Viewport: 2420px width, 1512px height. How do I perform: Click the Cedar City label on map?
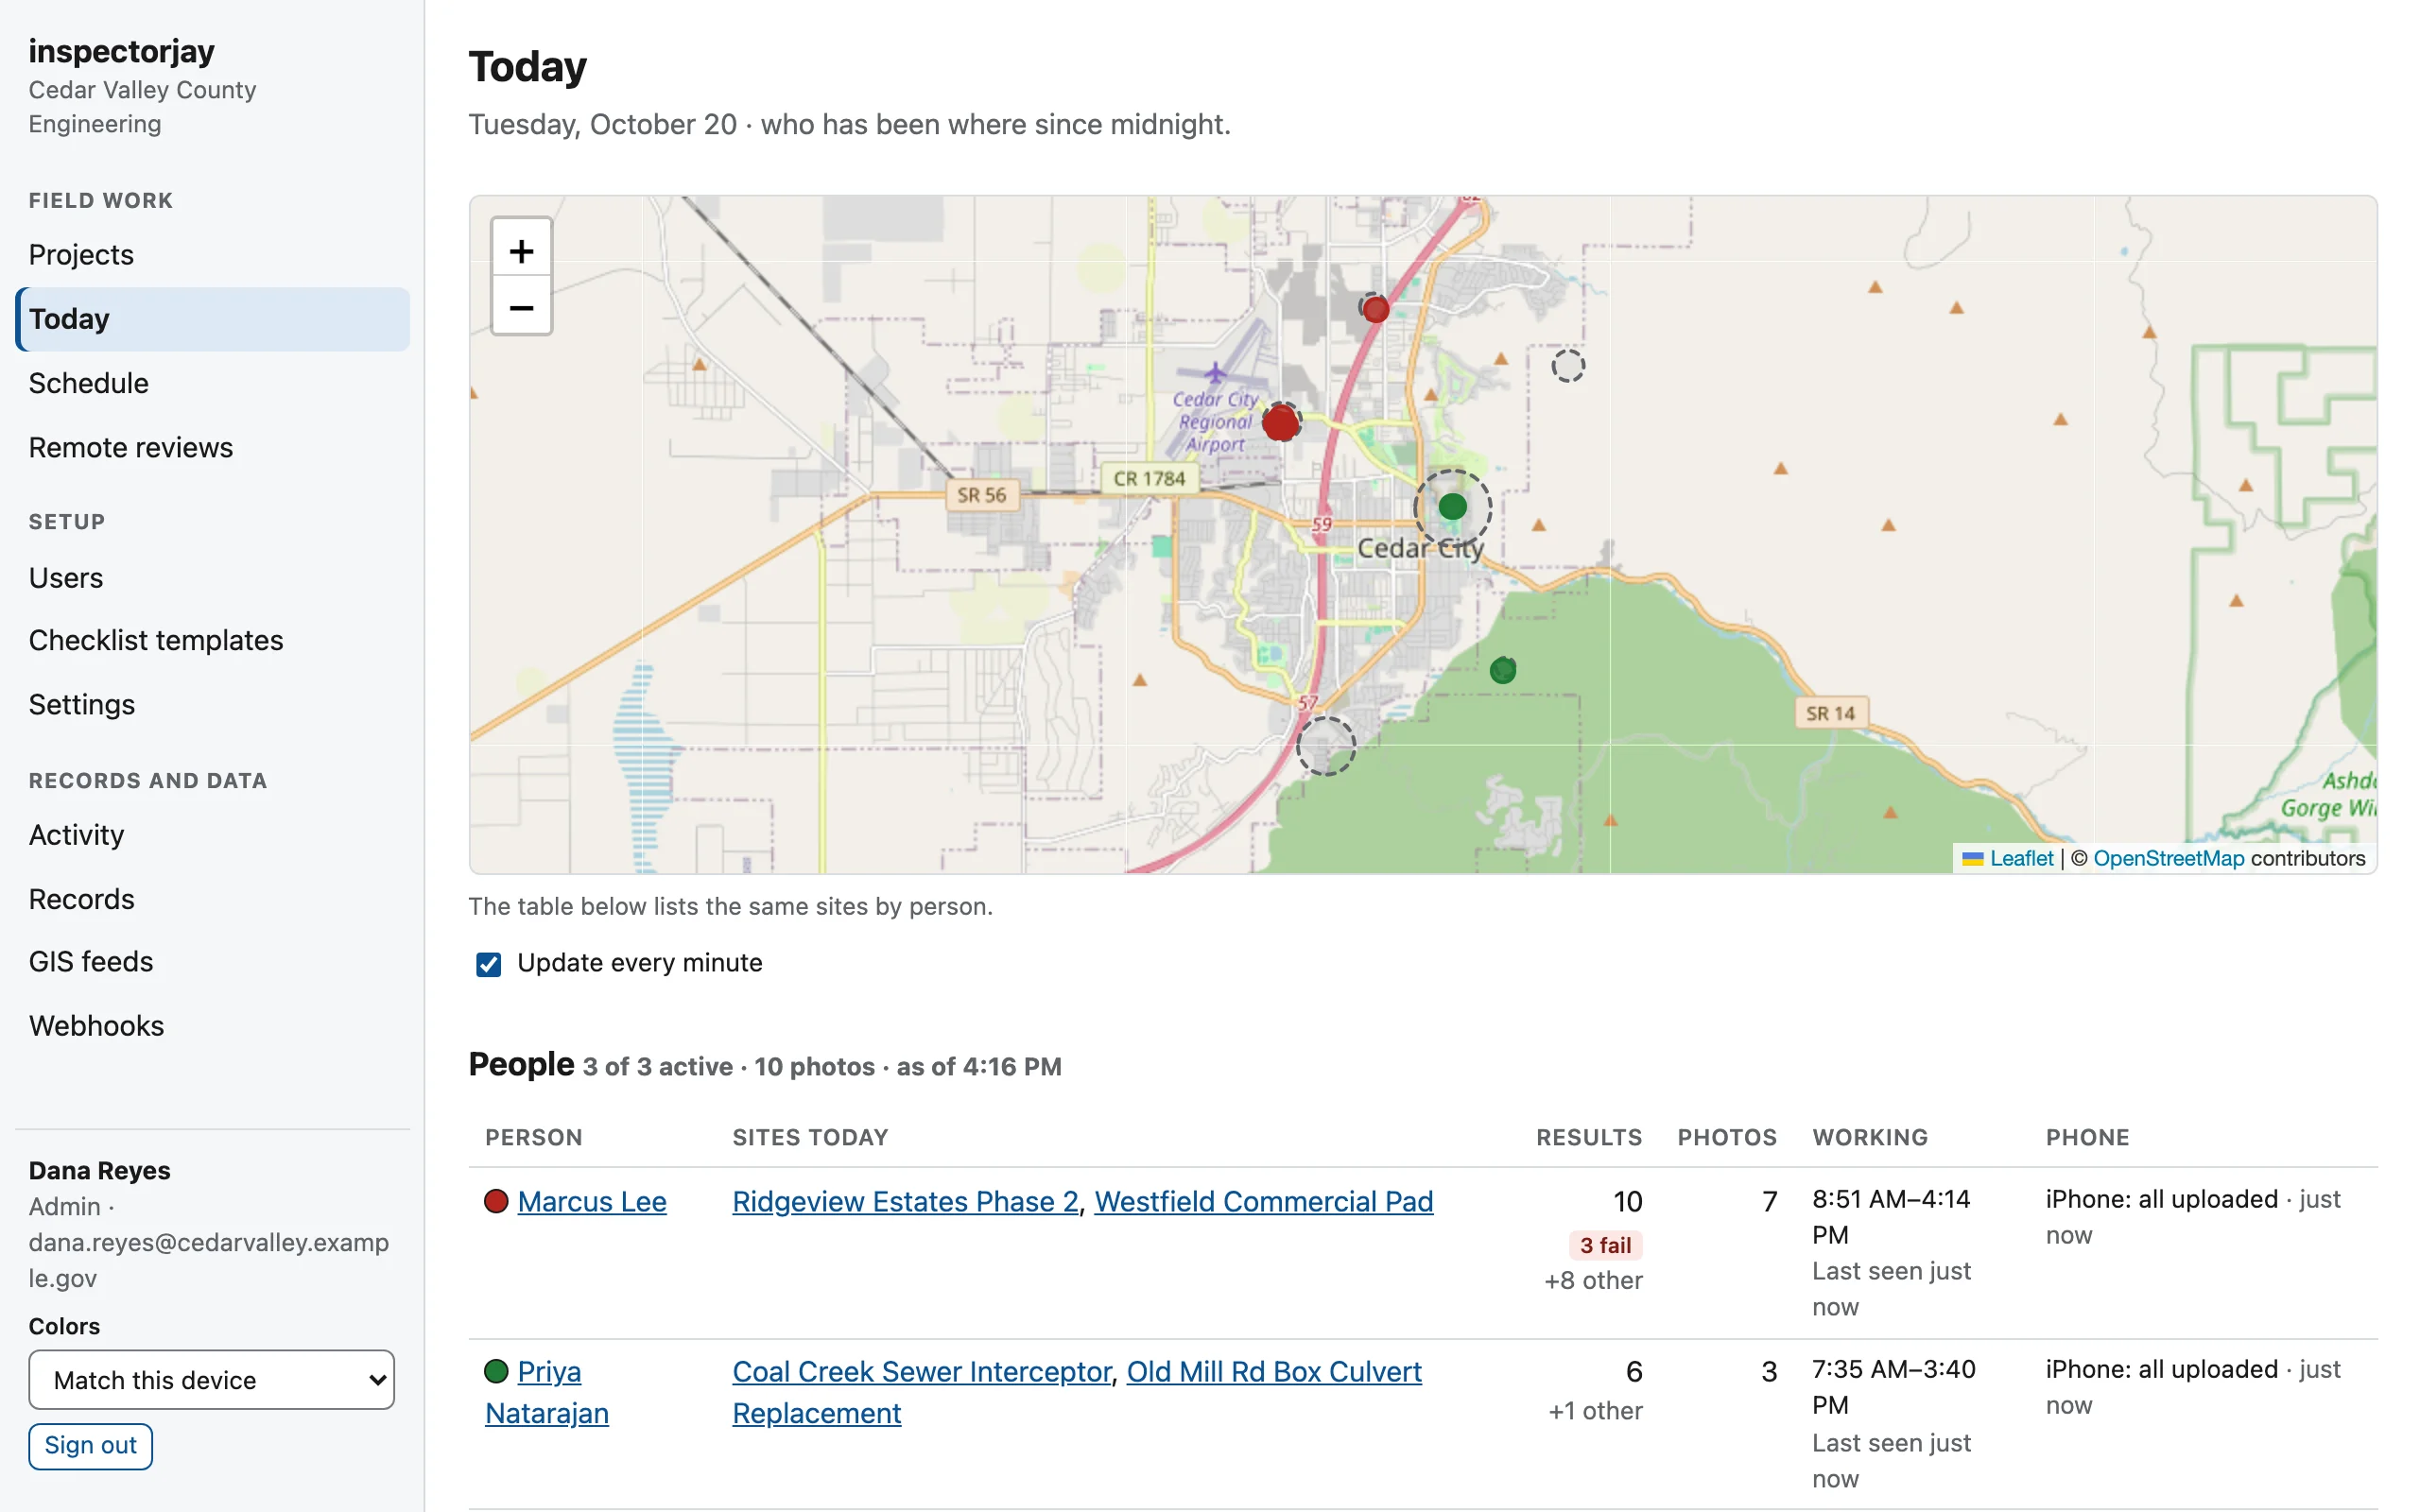[x=1419, y=548]
